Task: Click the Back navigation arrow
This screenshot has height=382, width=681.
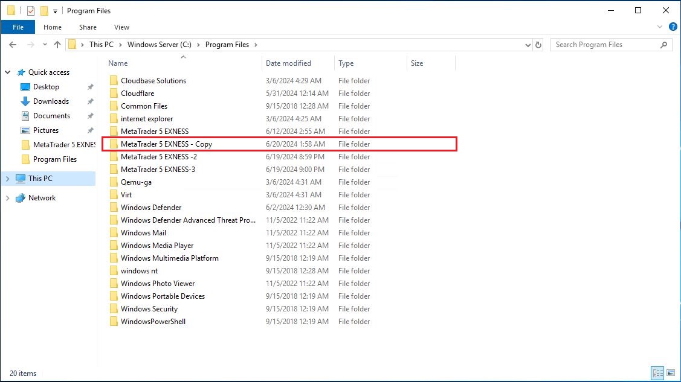Action: pos(12,45)
